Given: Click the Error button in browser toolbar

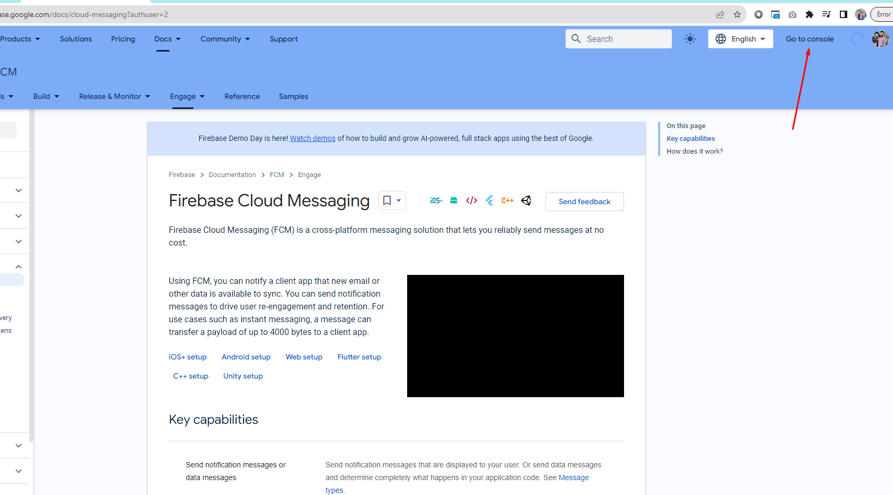Looking at the screenshot, I should pos(882,14).
